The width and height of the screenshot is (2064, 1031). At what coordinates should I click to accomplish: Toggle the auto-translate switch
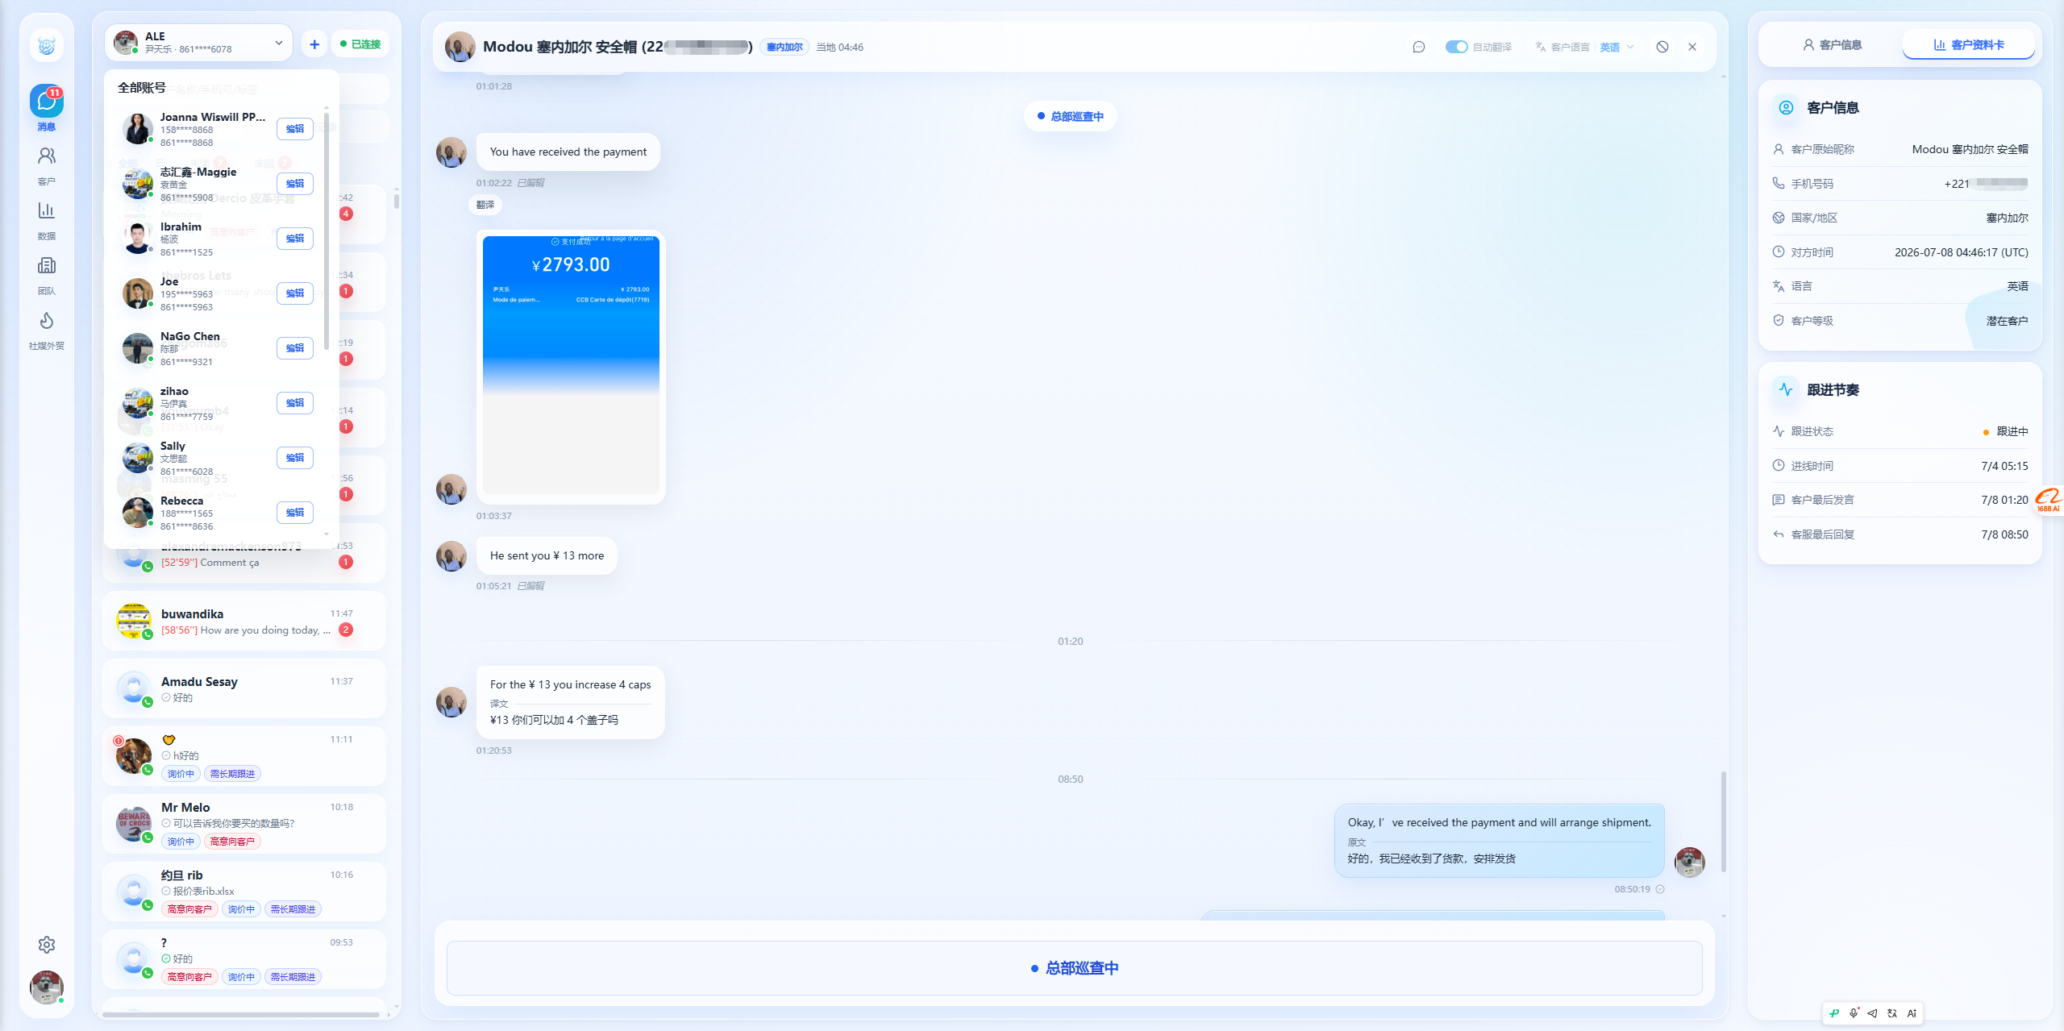pyautogui.click(x=1456, y=47)
